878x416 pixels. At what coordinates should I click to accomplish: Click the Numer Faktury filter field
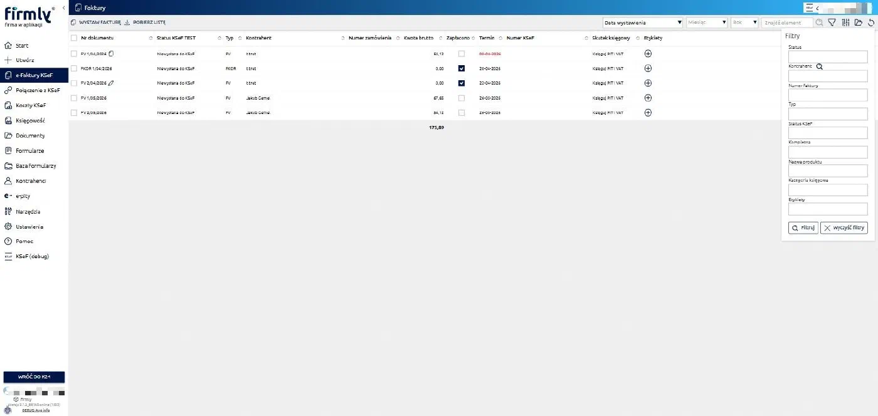(x=828, y=95)
